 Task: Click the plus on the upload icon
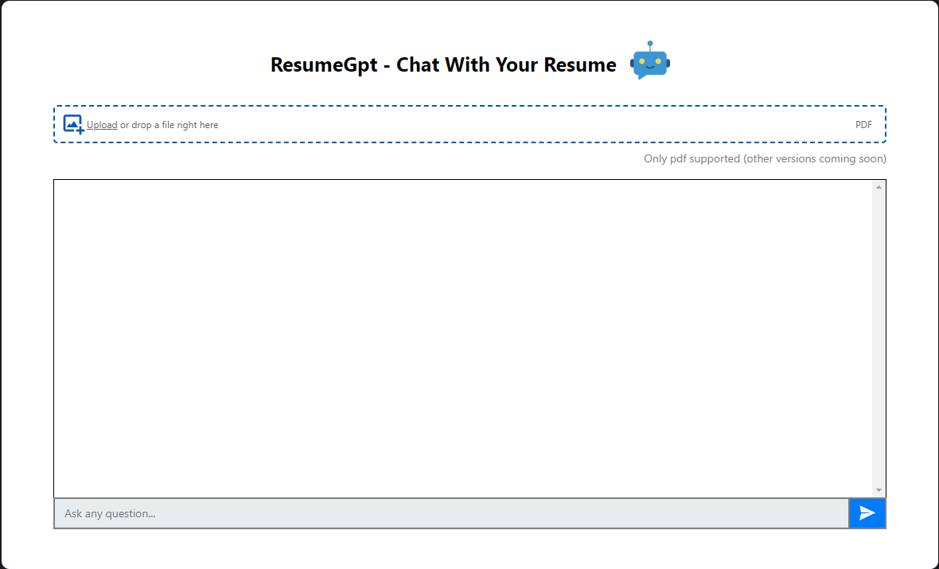click(79, 129)
